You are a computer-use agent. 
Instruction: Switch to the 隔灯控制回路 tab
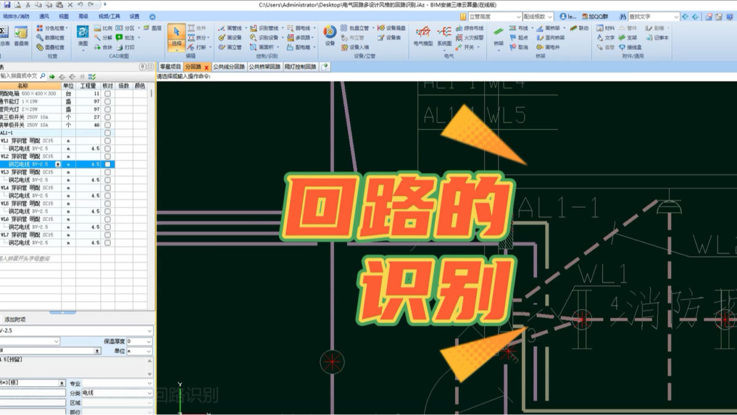[x=300, y=66]
